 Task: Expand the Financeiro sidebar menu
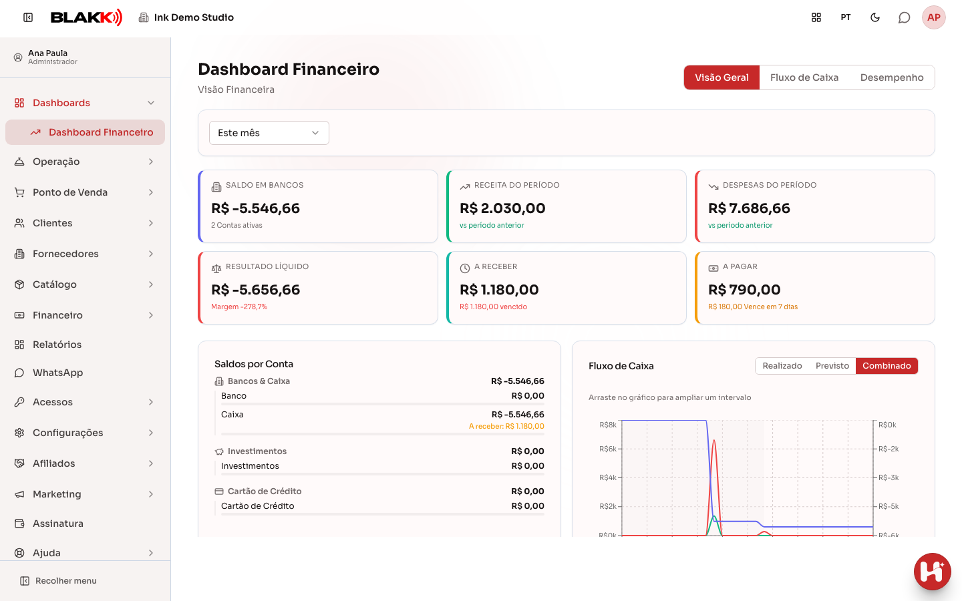point(85,315)
